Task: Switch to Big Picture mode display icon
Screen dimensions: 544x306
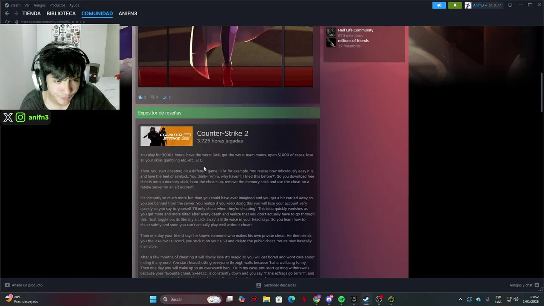Action: click(x=510, y=5)
